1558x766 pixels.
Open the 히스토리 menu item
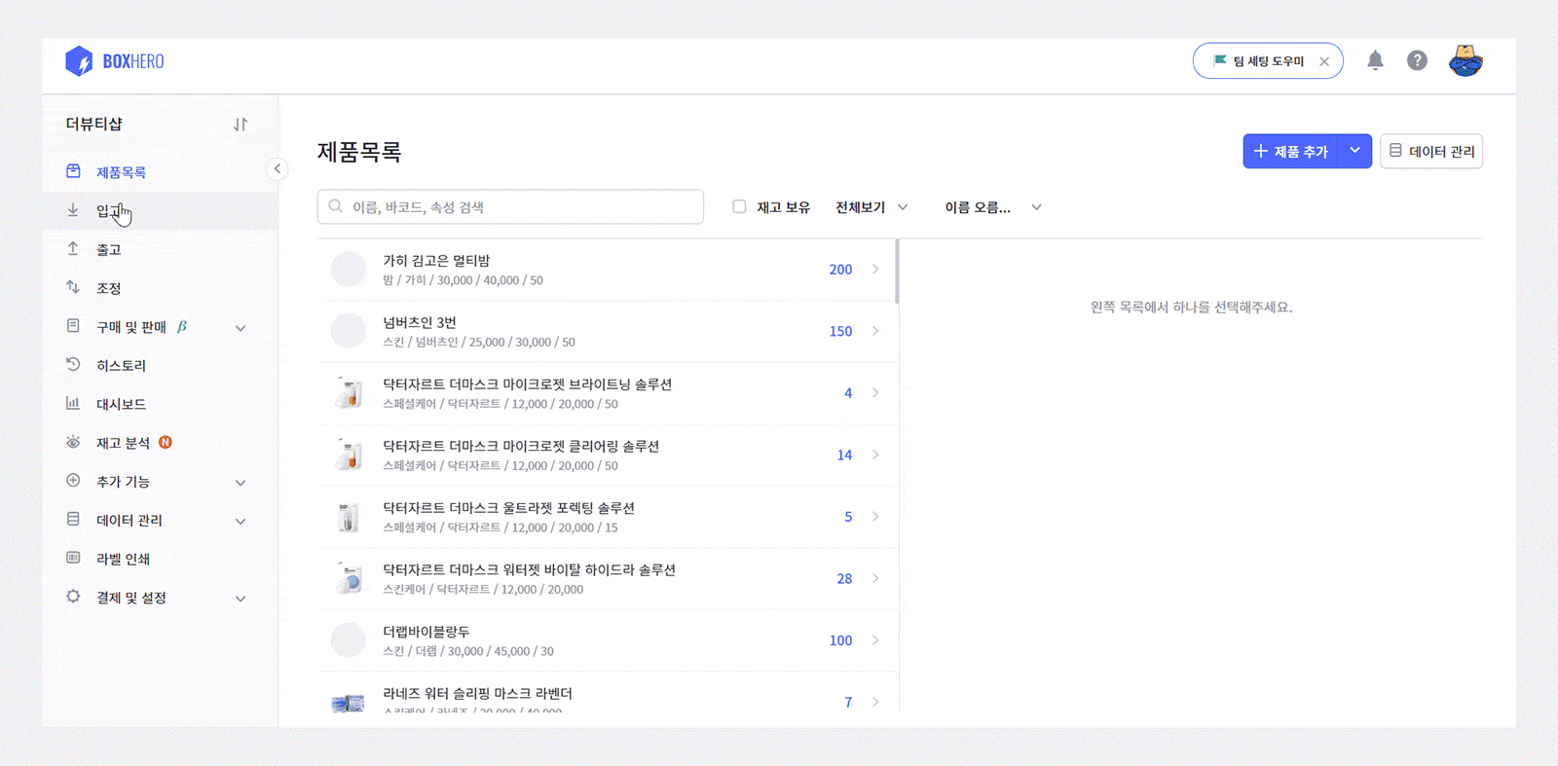coord(121,366)
